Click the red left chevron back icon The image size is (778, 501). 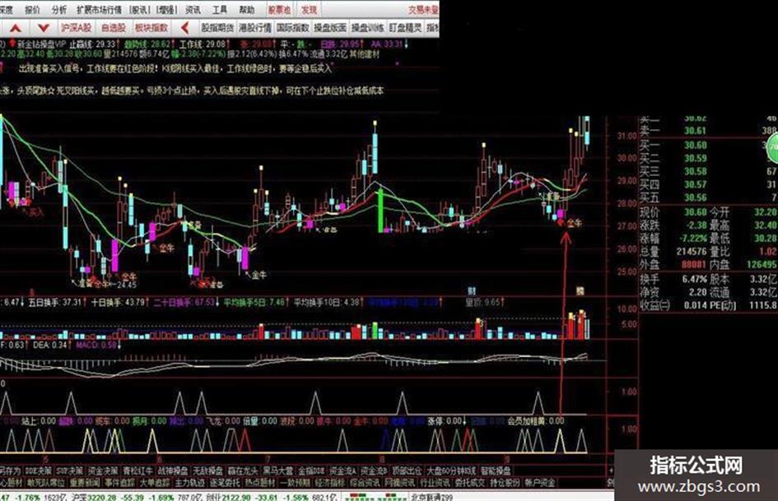click(185, 28)
